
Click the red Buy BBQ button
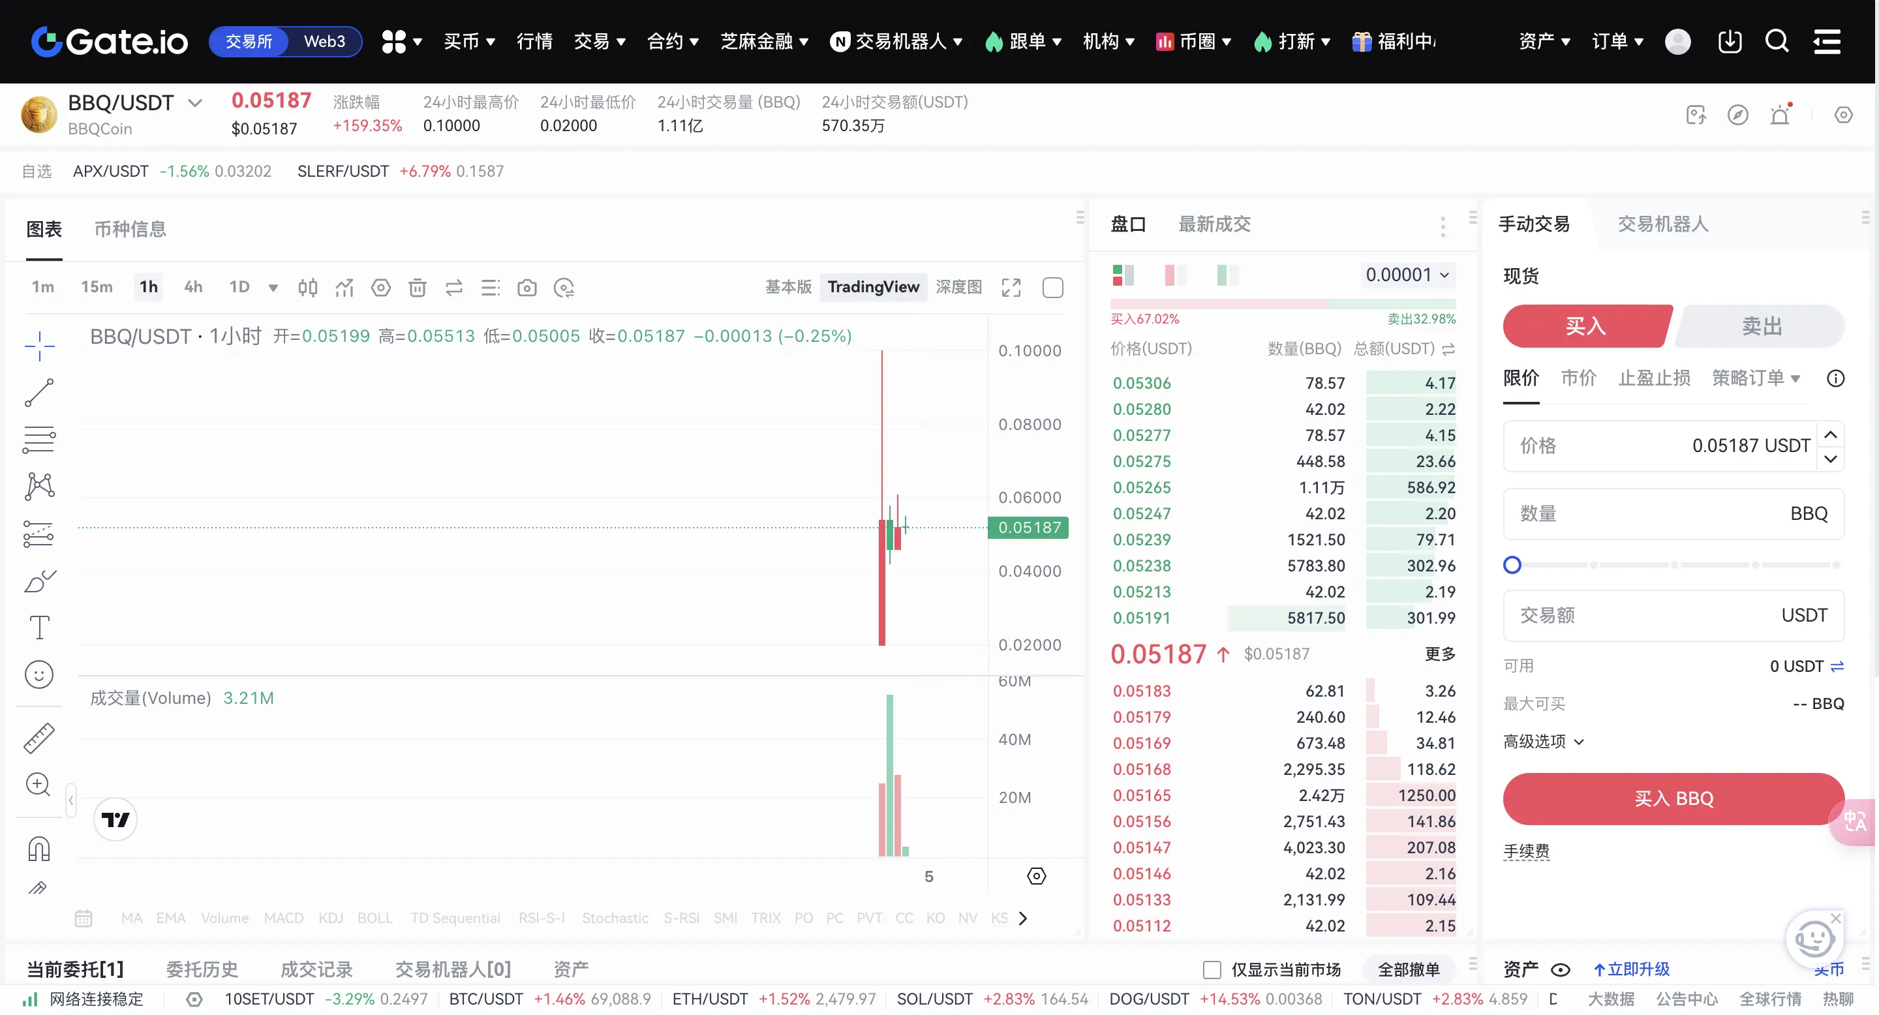coord(1673,798)
